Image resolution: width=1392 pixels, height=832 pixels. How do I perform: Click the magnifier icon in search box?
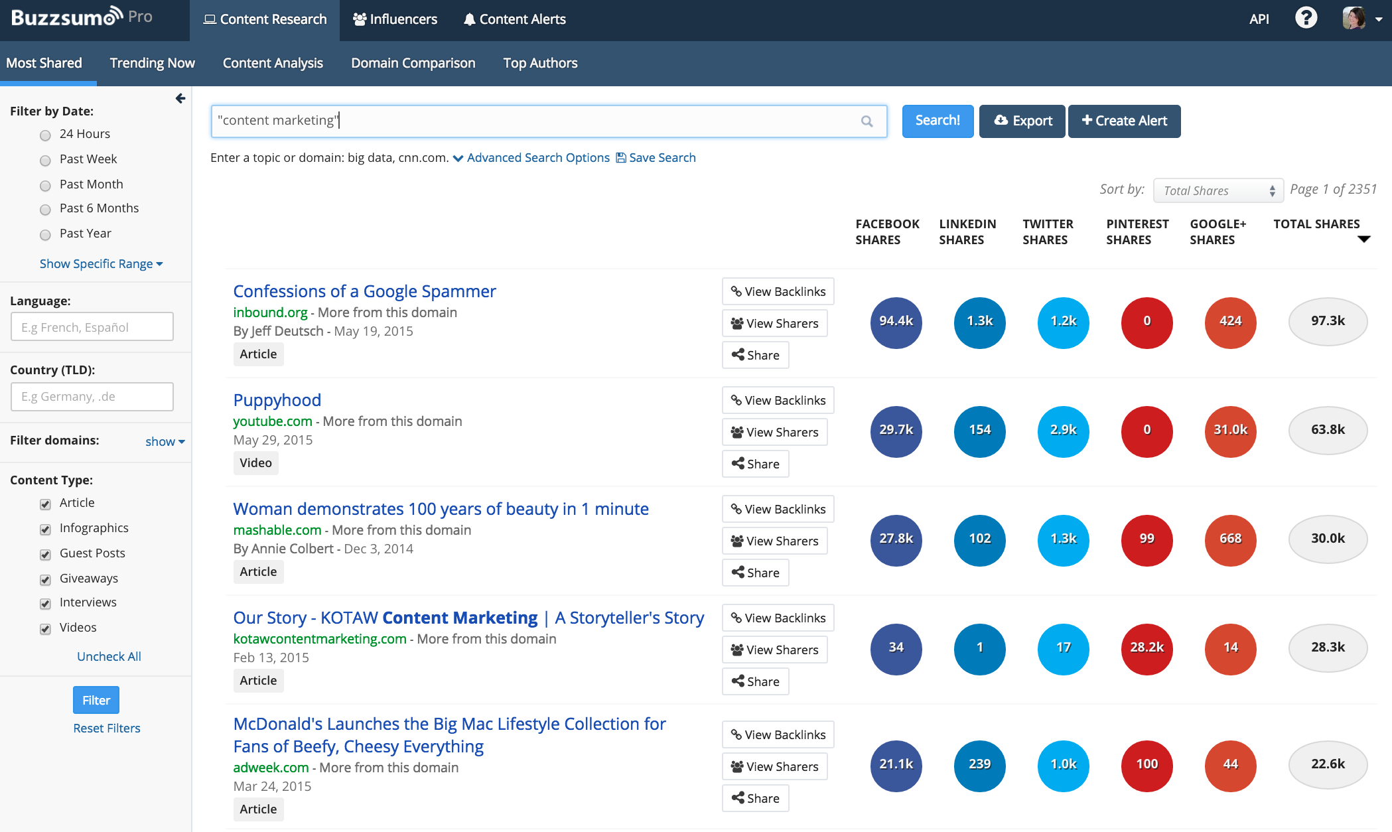tap(867, 121)
